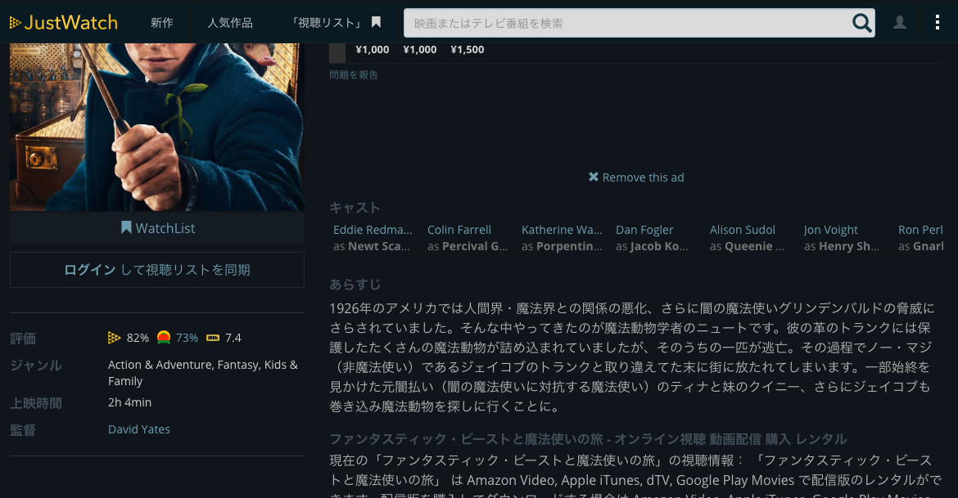Click the movie poster image

pos(157,127)
